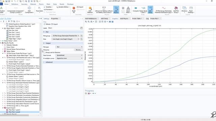Click the Compute button in ribbon
The height and width of the screenshot is (121, 216).
tap(136, 9)
